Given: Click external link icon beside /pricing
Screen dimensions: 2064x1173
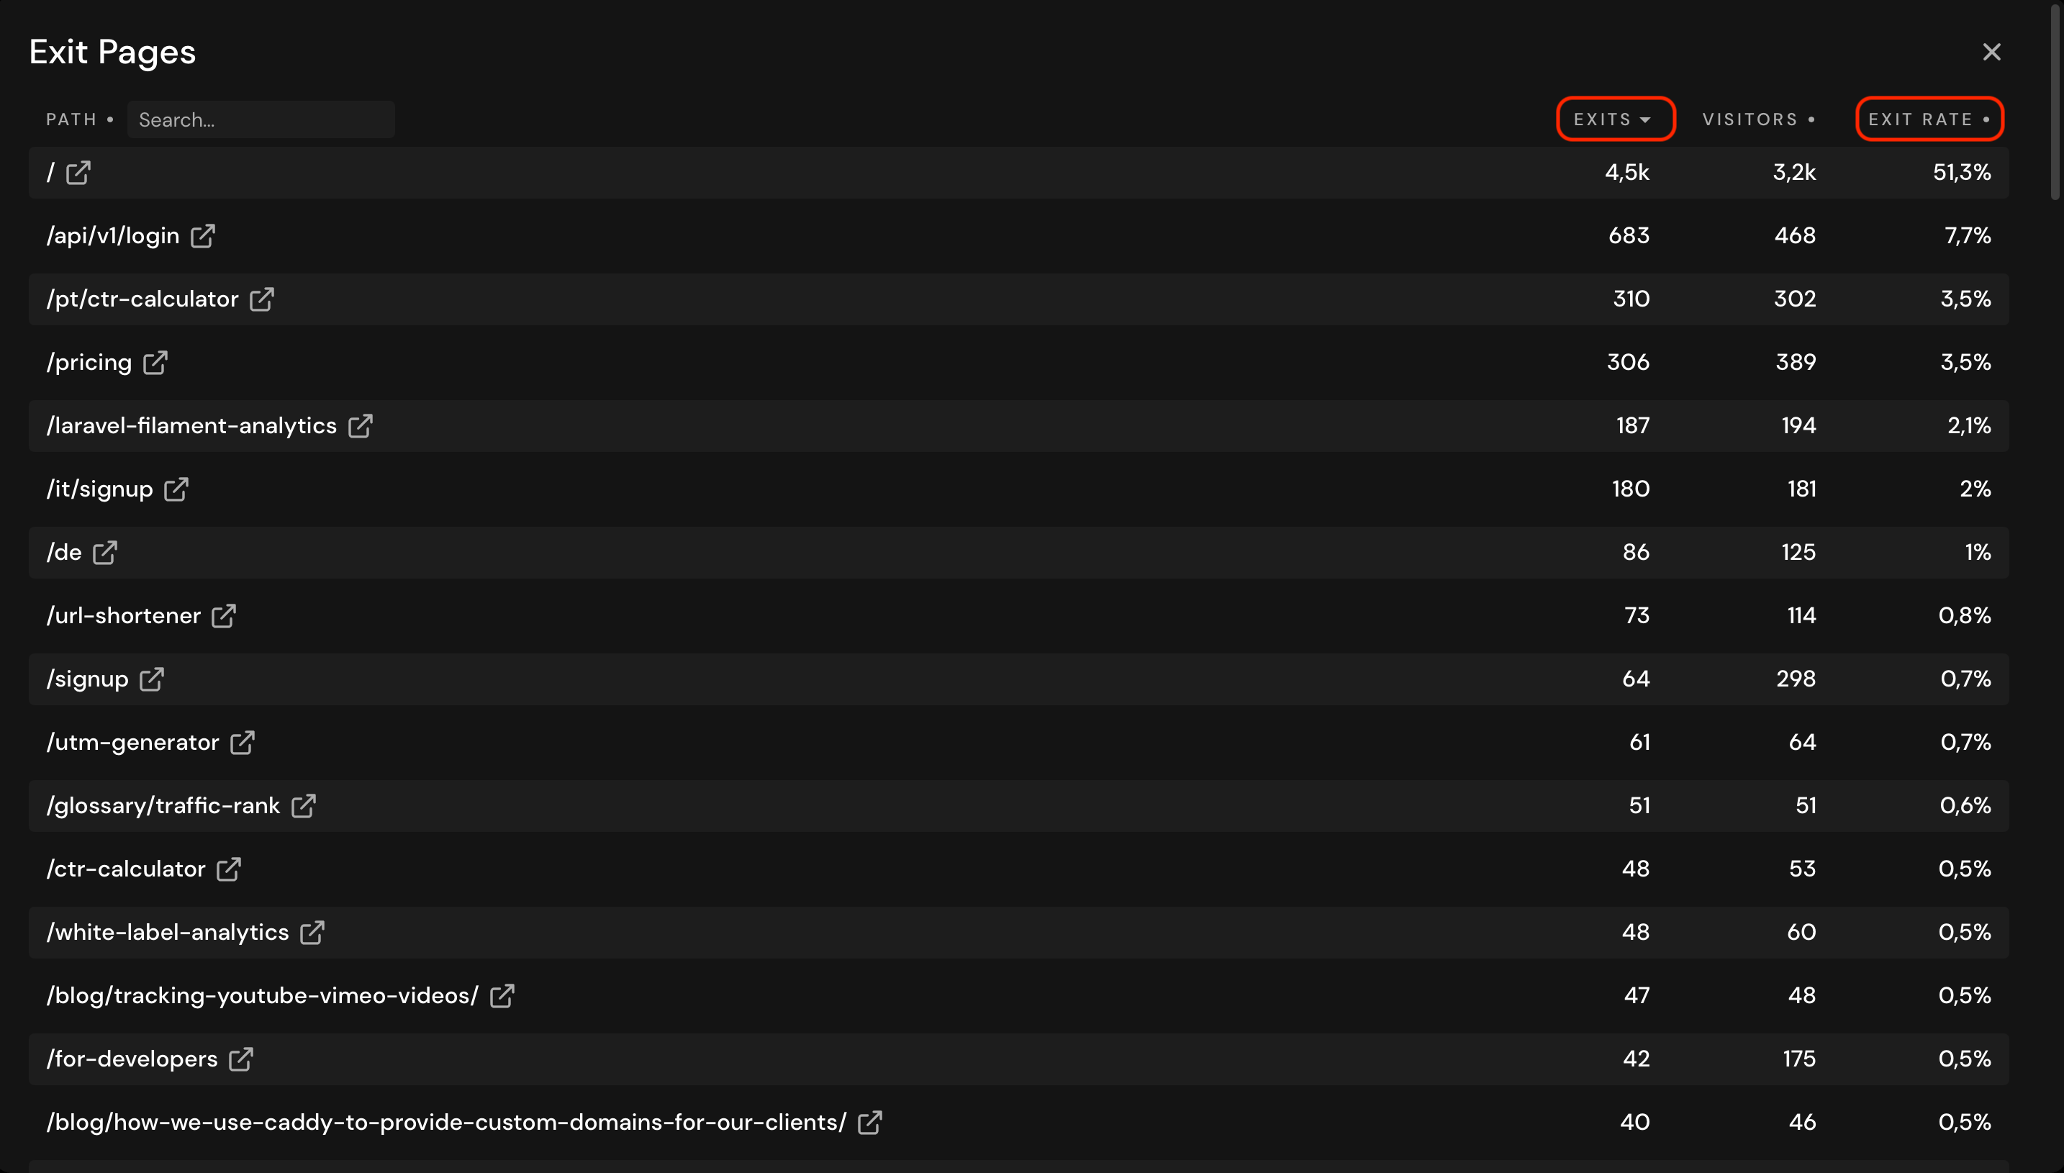Looking at the screenshot, I should (x=155, y=363).
